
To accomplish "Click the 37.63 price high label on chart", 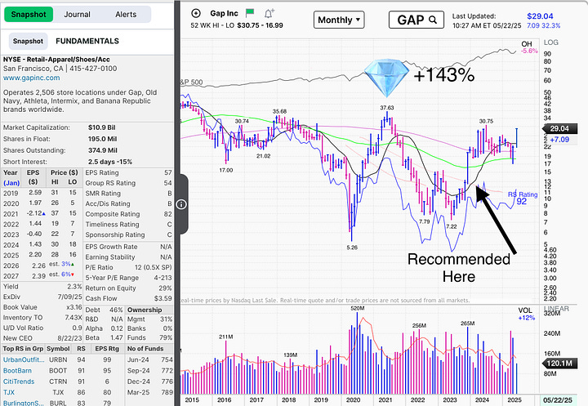I will pyautogui.click(x=387, y=108).
